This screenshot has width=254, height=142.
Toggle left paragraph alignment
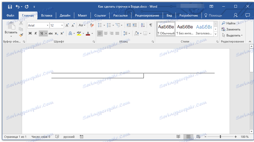[x=100, y=33]
